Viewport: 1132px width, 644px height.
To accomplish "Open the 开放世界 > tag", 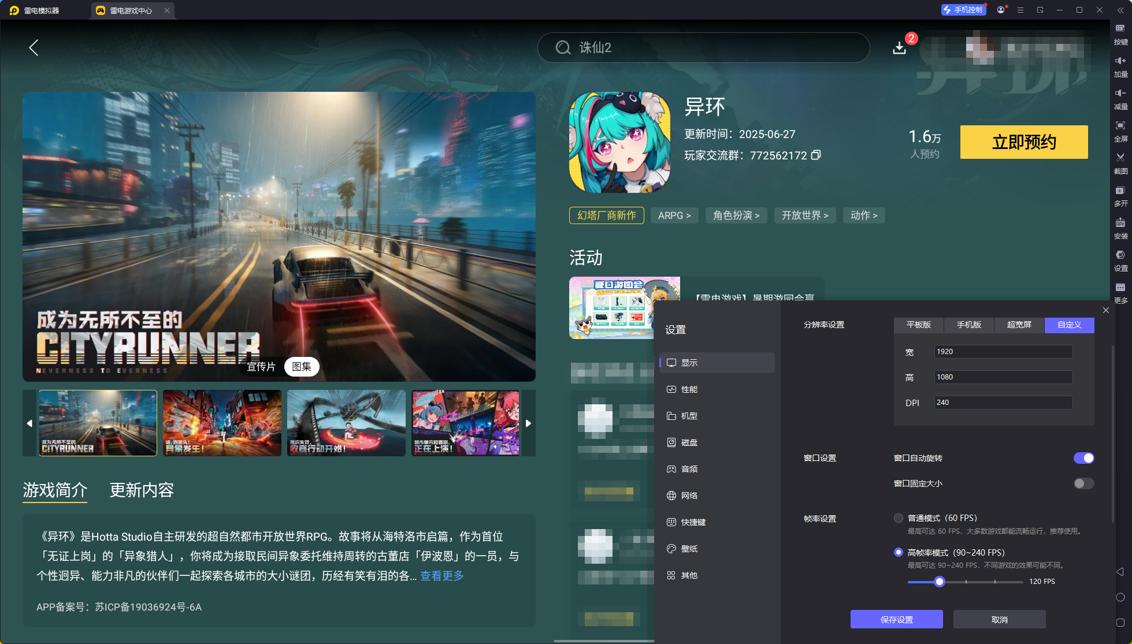I will click(x=805, y=215).
